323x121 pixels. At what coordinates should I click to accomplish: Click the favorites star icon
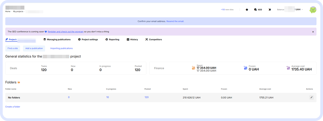[247, 10]
